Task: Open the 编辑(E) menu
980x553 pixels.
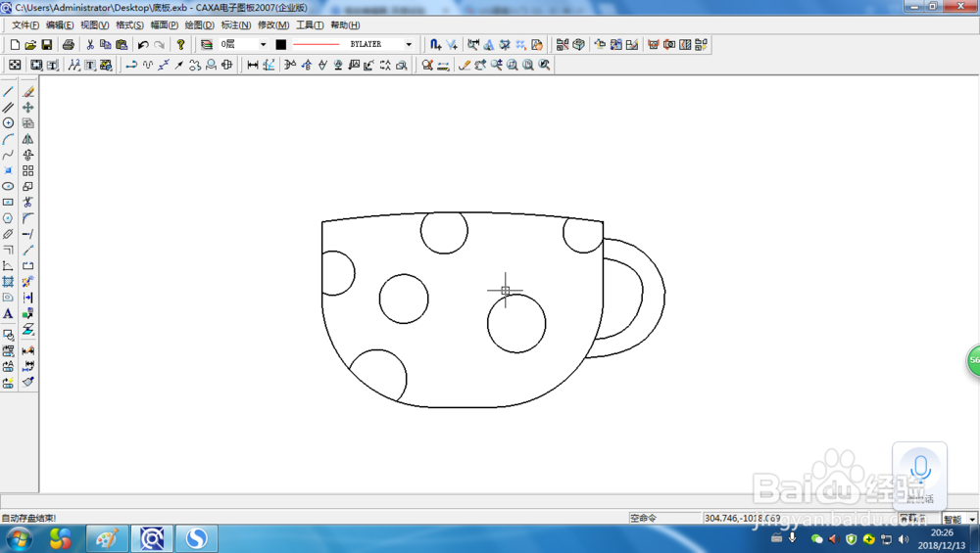Action: (60, 25)
